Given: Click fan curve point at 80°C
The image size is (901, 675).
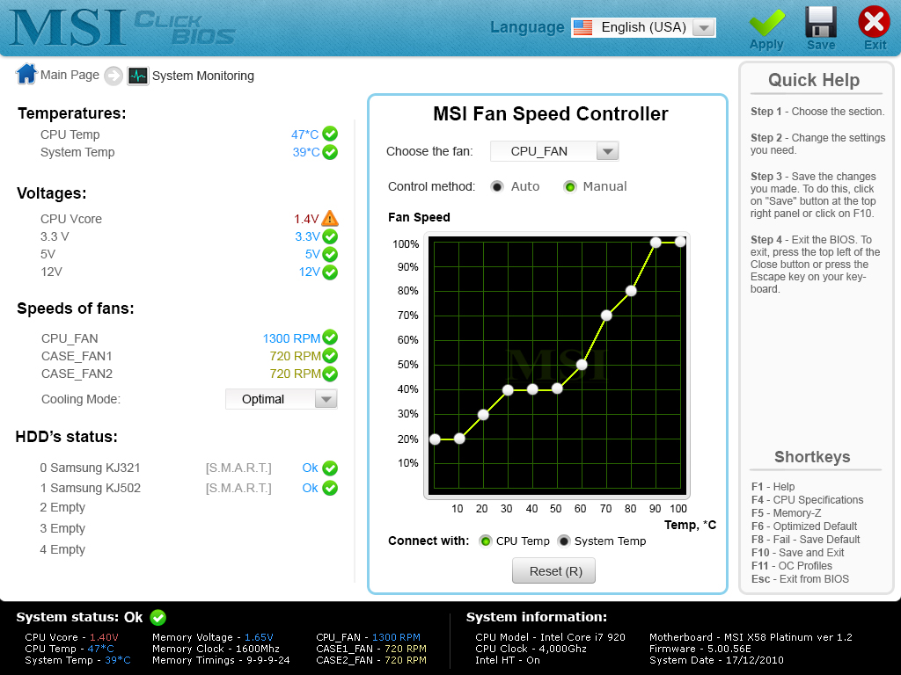Looking at the screenshot, I should click(631, 291).
